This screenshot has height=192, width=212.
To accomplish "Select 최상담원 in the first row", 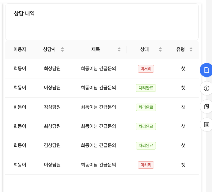I will click(52, 68).
